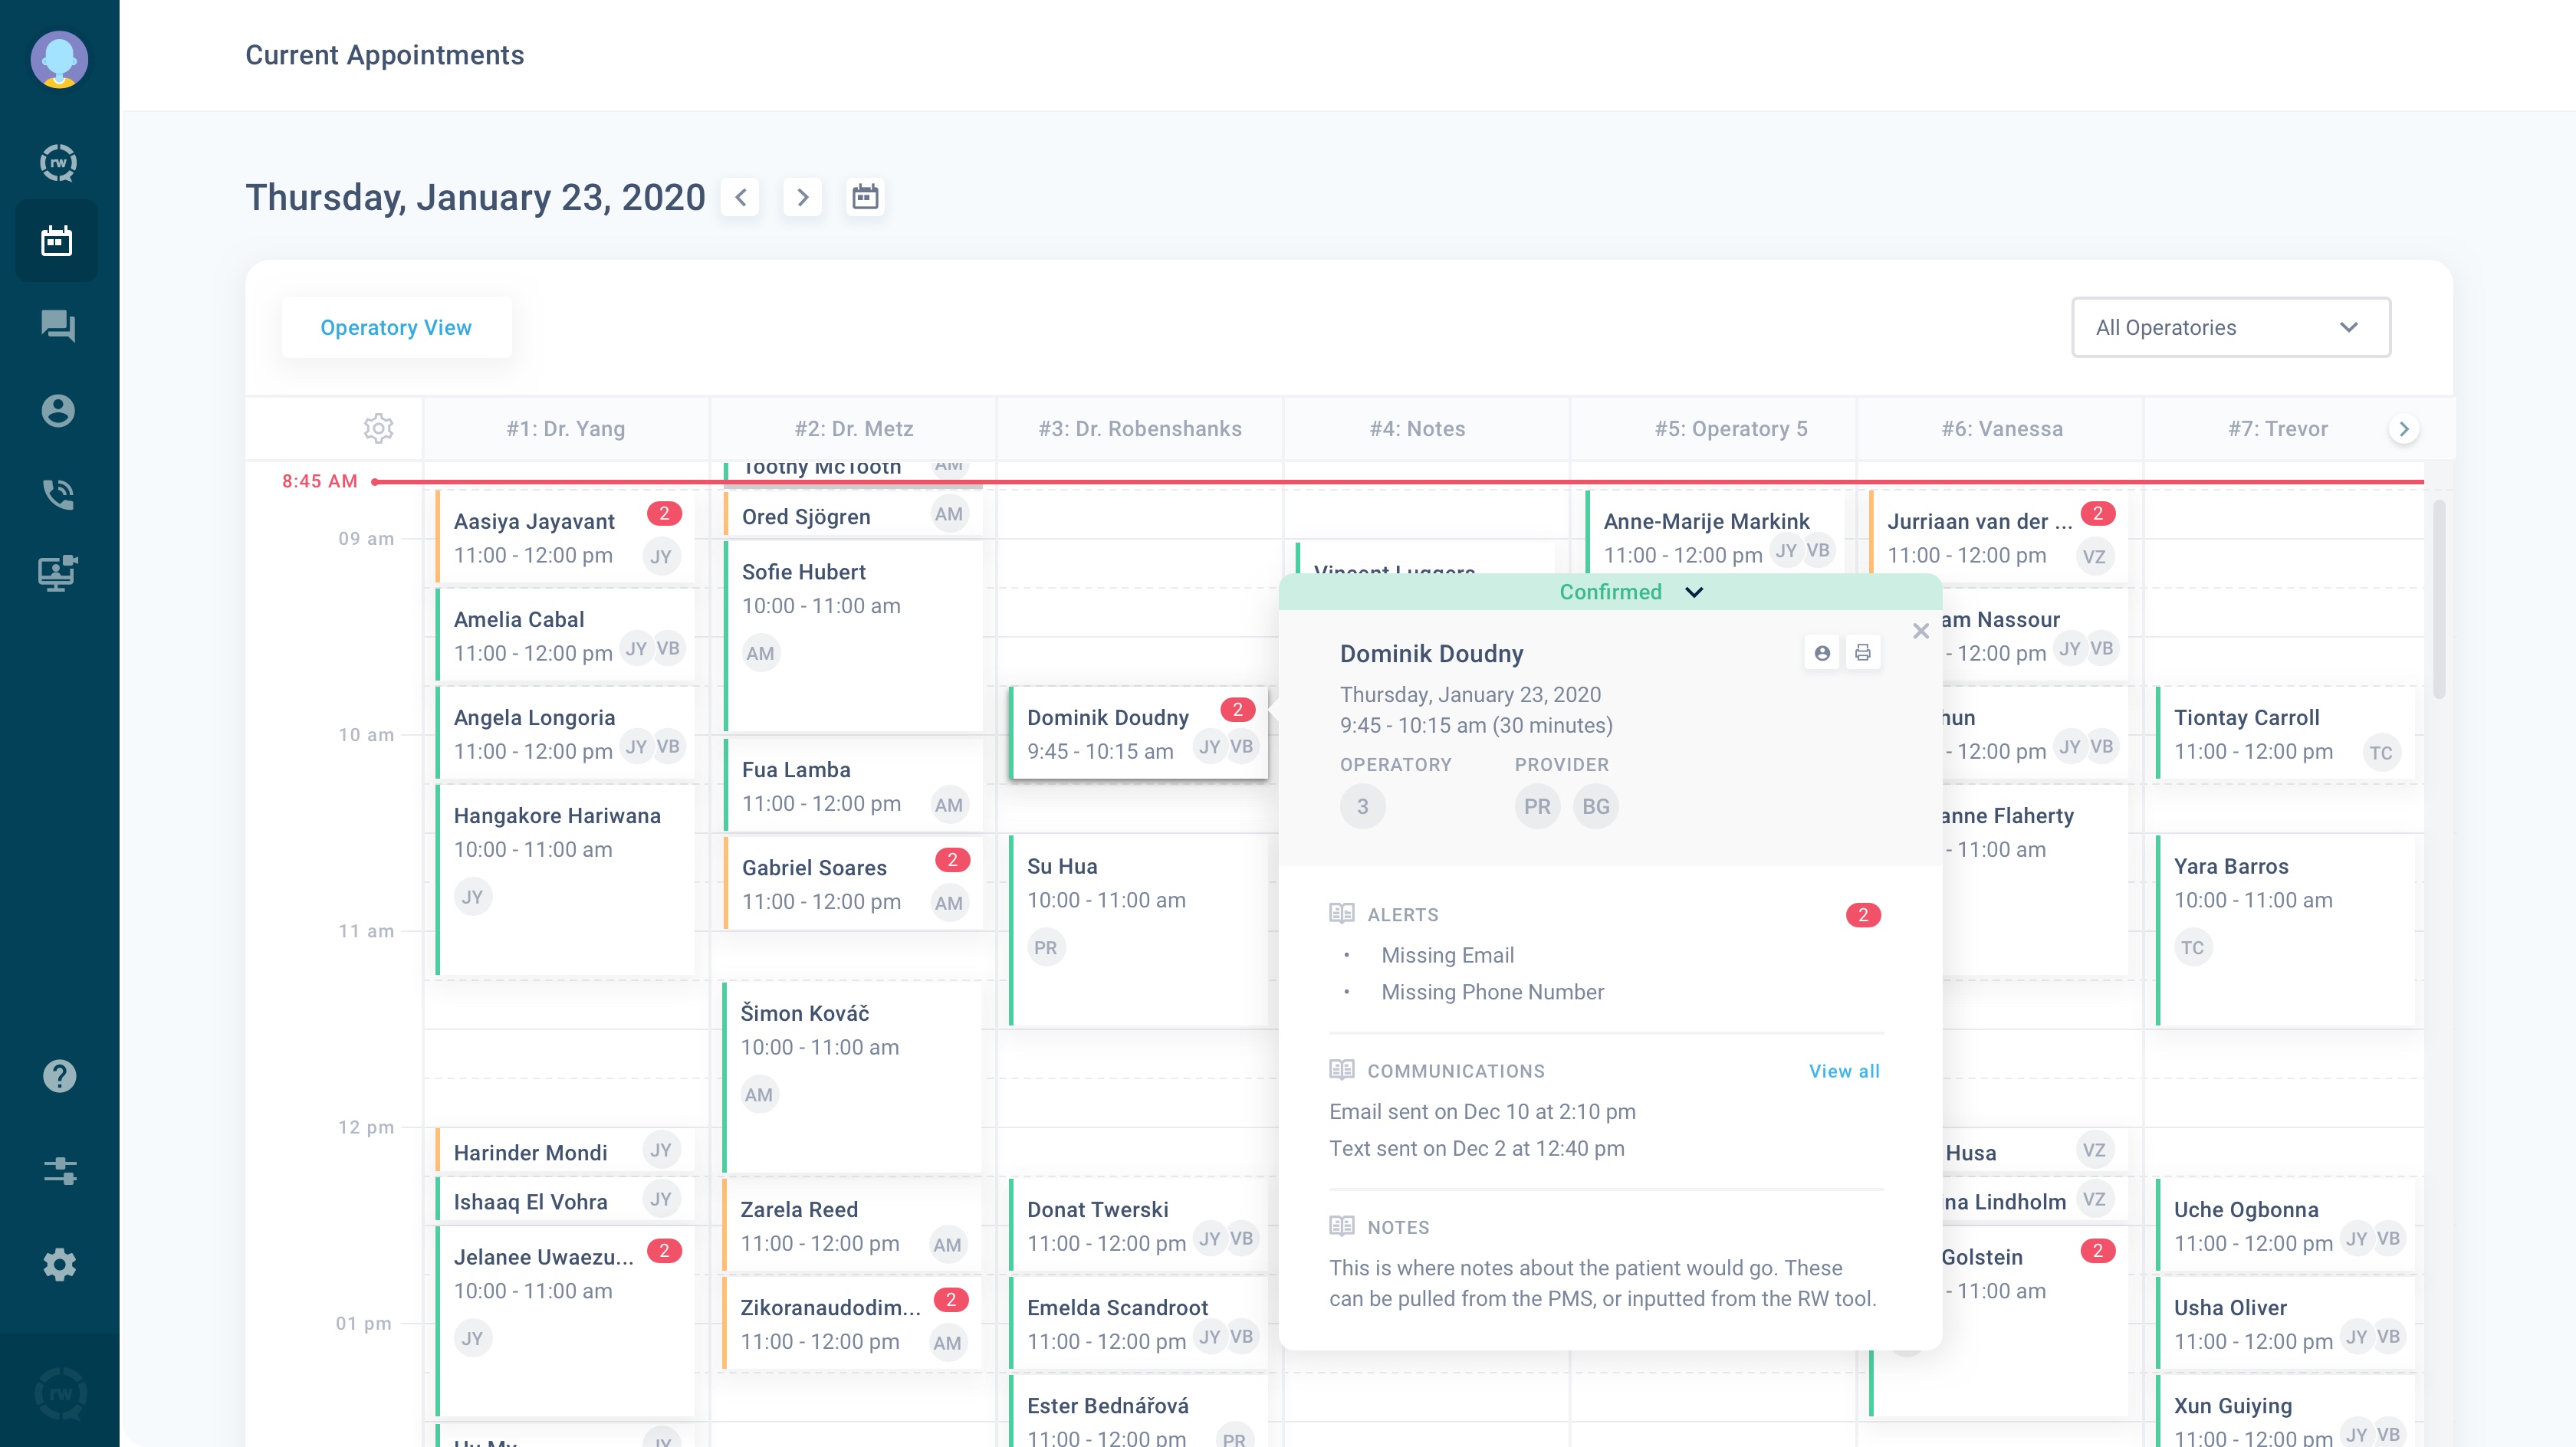Open Zarela Reed appointment card
Screen dimensions: 2576x1447
pyautogui.click(x=853, y=1225)
